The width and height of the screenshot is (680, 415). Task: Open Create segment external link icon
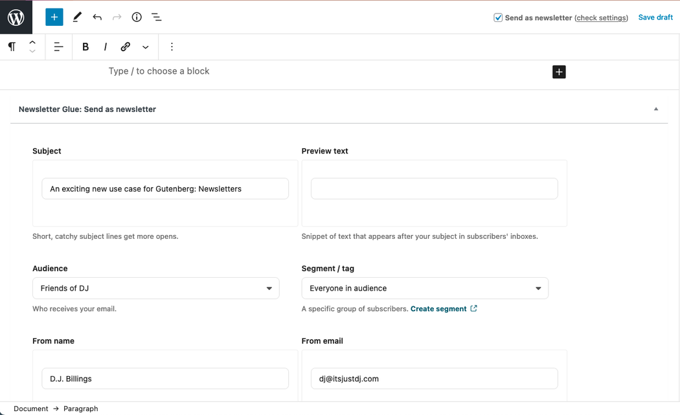(x=473, y=308)
